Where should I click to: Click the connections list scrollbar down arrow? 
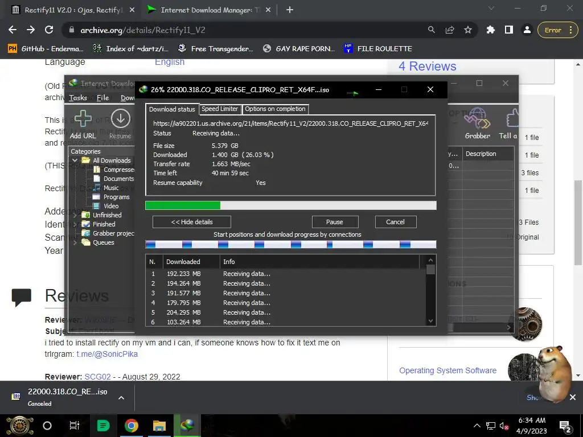tap(430, 321)
